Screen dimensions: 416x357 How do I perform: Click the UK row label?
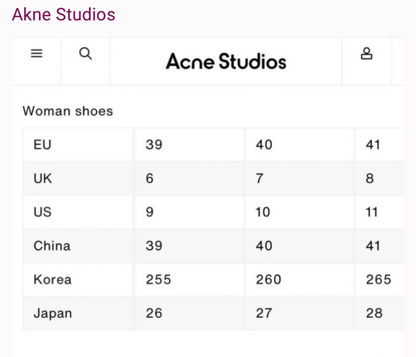42,178
